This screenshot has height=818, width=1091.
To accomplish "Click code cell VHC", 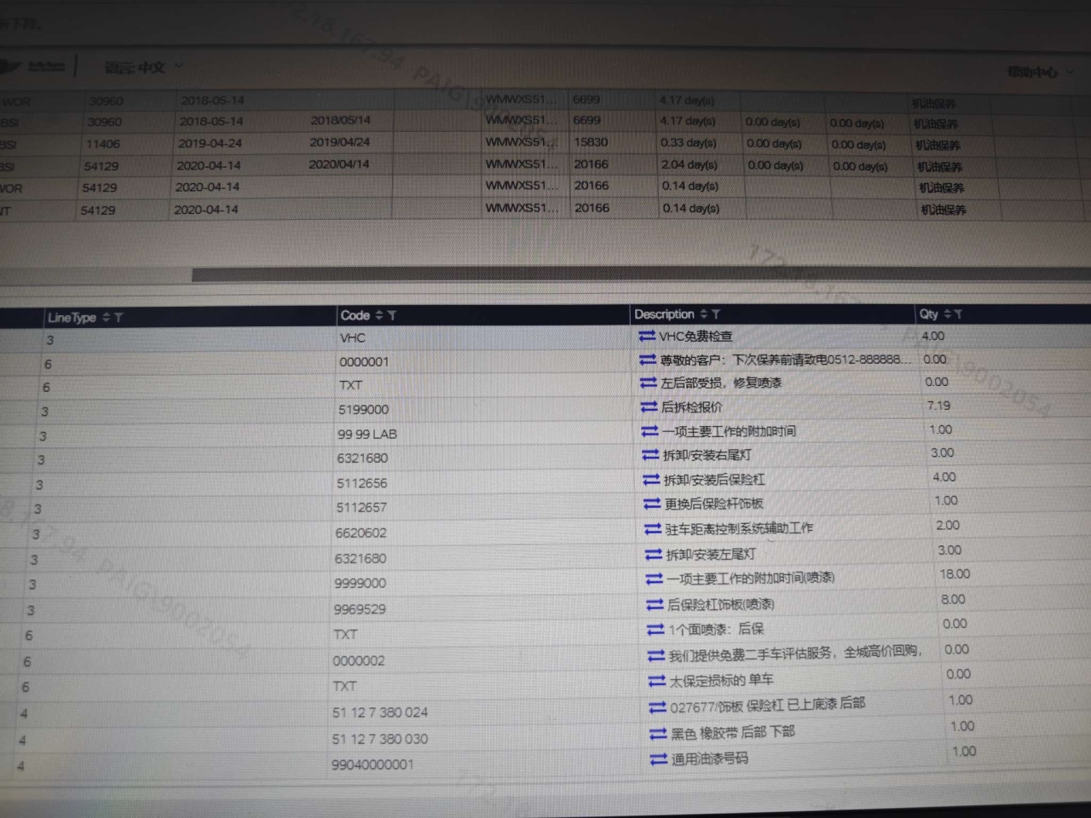I will (x=353, y=338).
